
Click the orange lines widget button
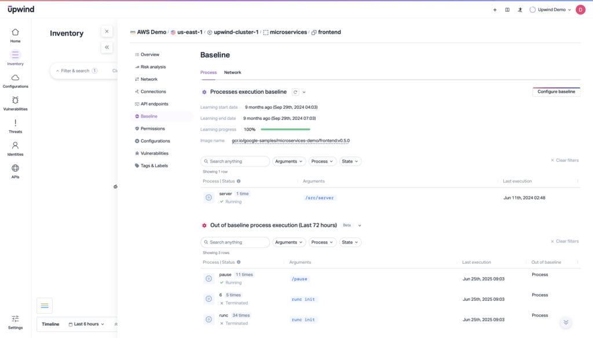click(45, 306)
